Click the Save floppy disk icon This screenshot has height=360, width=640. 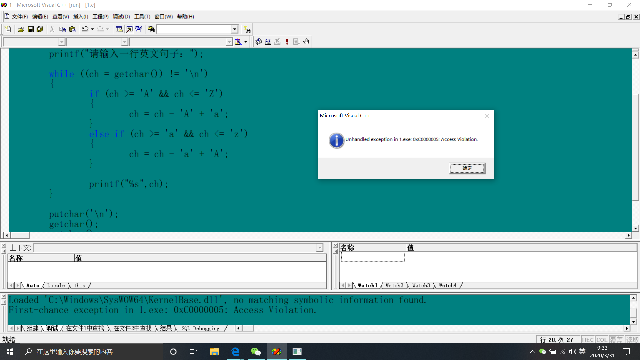[x=31, y=29]
